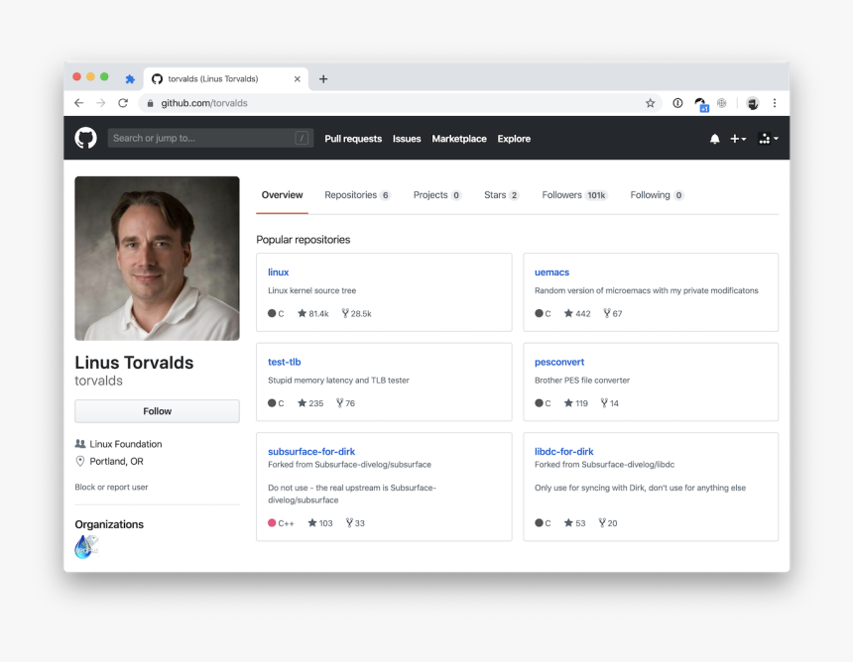Open the user avatar menu dropdown
853x662 pixels.
[x=768, y=139]
